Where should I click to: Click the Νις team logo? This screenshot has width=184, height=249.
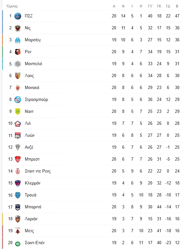click(18, 28)
